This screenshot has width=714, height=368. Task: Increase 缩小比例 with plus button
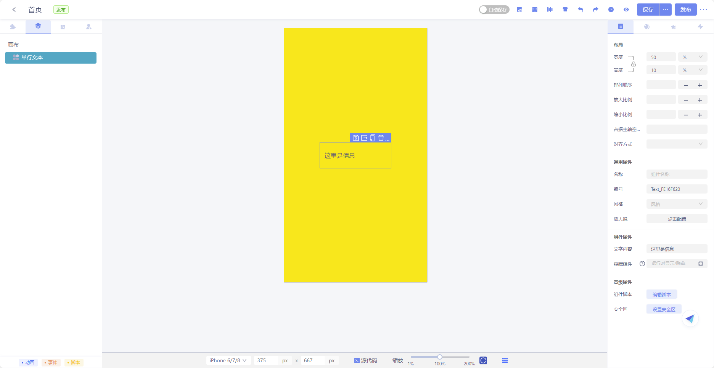point(700,115)
